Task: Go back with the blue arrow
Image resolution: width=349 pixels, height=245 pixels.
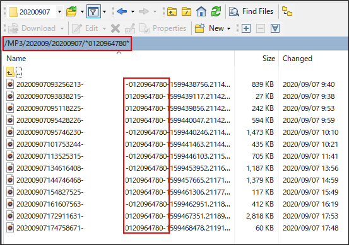Action: point(122,11)
